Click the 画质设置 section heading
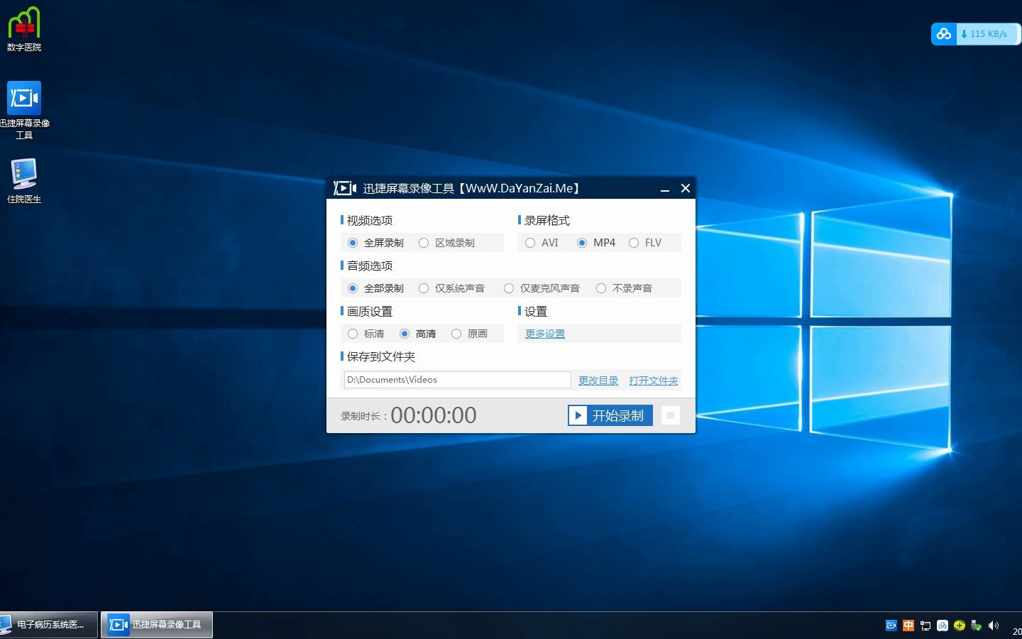 click(x=370, y=312)
